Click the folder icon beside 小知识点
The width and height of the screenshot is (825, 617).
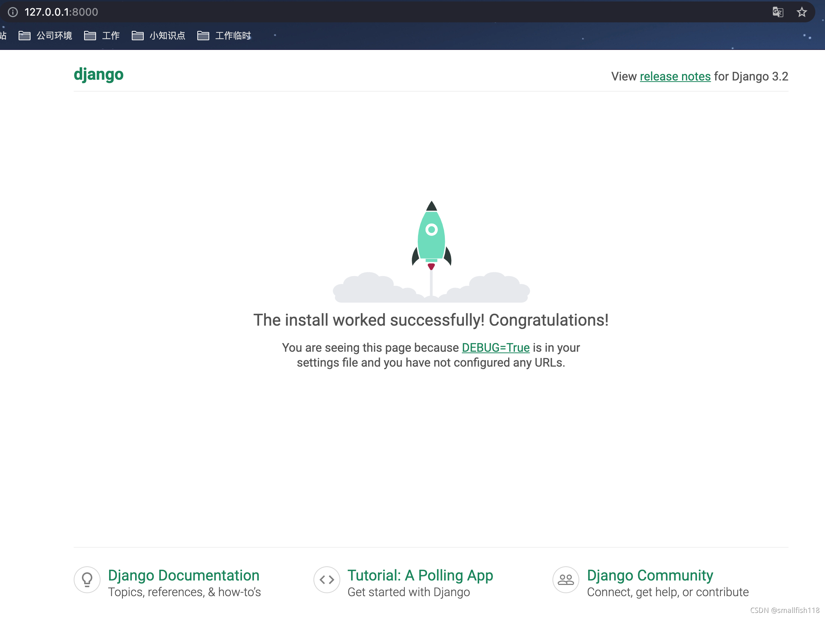coord(138,35)
